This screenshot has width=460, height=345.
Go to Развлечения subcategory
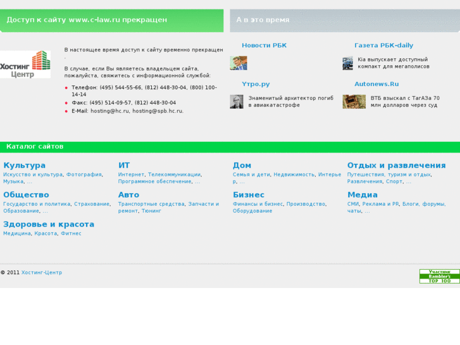(x=364, y=182)
